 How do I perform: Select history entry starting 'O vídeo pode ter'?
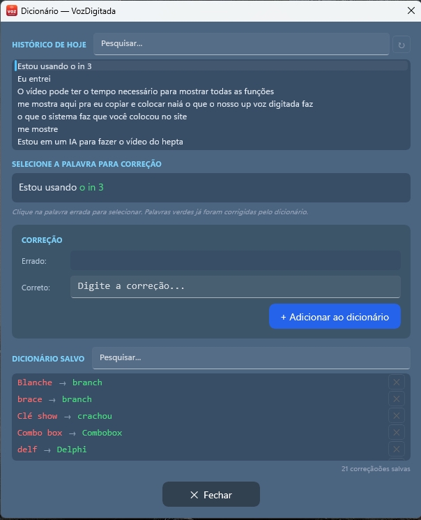click(145, 91)
